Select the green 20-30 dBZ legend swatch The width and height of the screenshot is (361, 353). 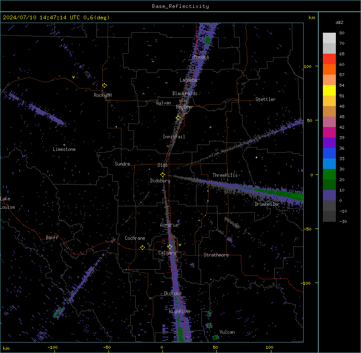pos(329,174)
